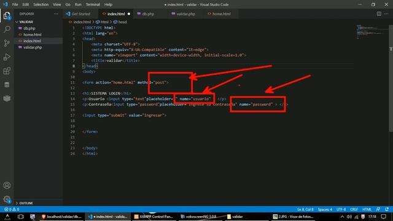This screenshot has height=221, width=393.
Task: Click the editor vertical scrollbar
Action: click(391, 78)
